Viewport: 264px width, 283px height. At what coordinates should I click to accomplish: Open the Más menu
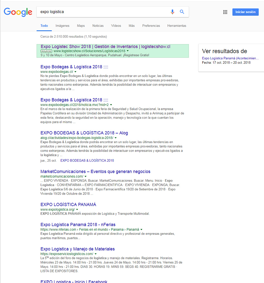pos(131,26)
